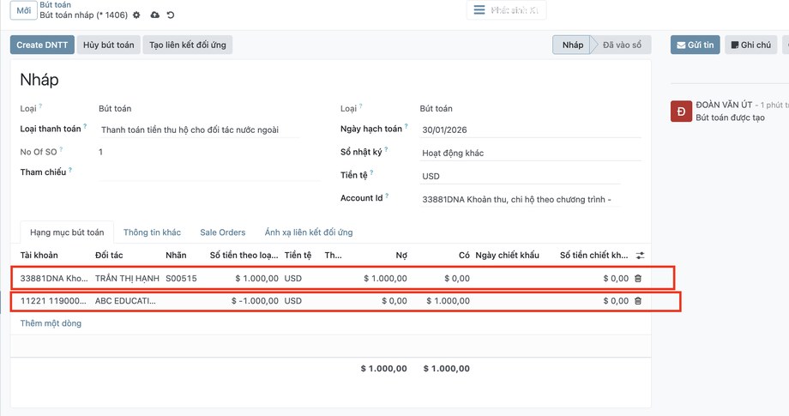The image size is (789, 416).
Task: Click help icon next to Account Id
Action: pyautogui.click(x=387, y=196)
